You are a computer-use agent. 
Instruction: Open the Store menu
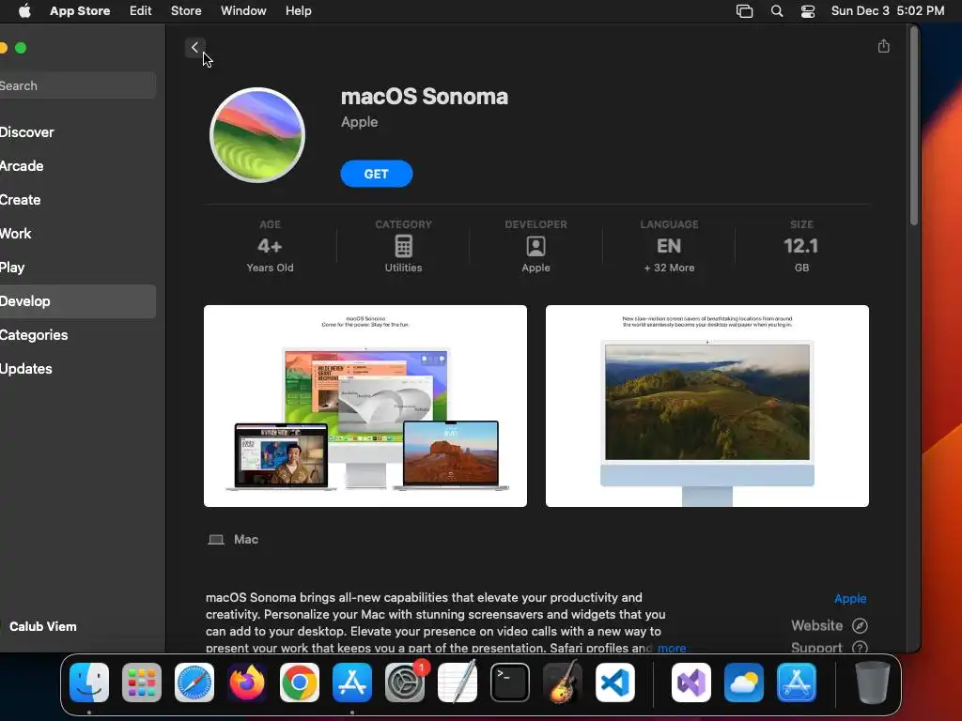pos(186,11)
